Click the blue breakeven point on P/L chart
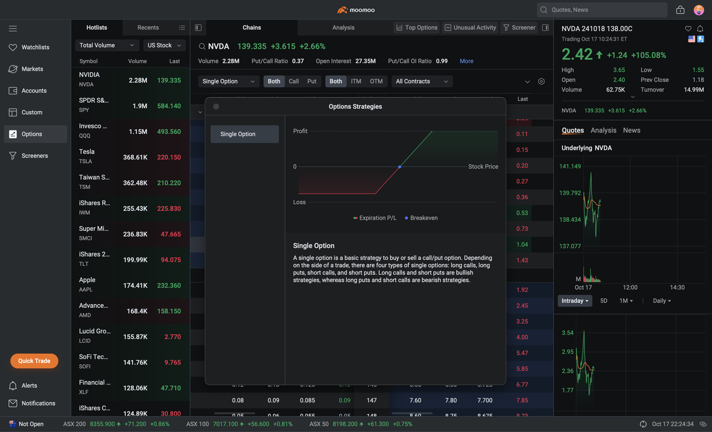The width and height of the screenshot is (712, 432). (399, 167)
